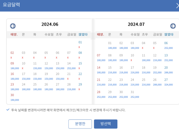Go to previous month with left arrow
Image resolution: width=179 pixels, height=133 pixels.
(x=13, y=26)
